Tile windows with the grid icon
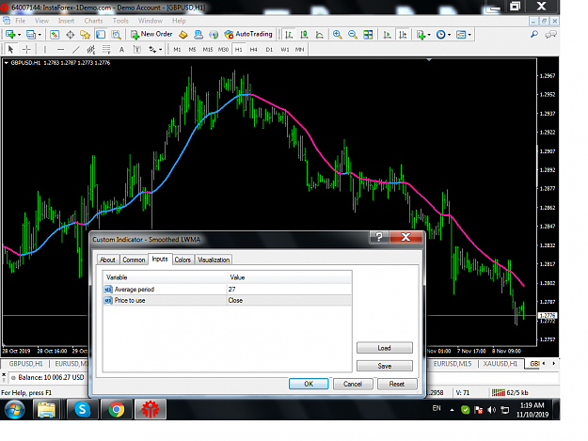The height and width of the screenshot is (441, 588). coord(368,35)
